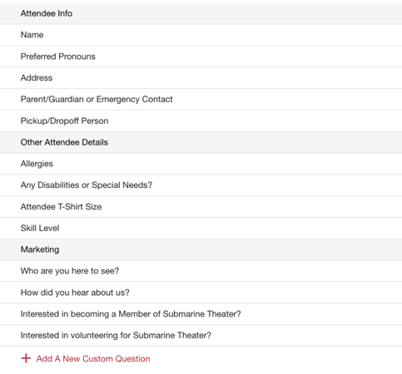
Task: Click the Submarine Theater Member question text
Action: [x=131, y=314]
